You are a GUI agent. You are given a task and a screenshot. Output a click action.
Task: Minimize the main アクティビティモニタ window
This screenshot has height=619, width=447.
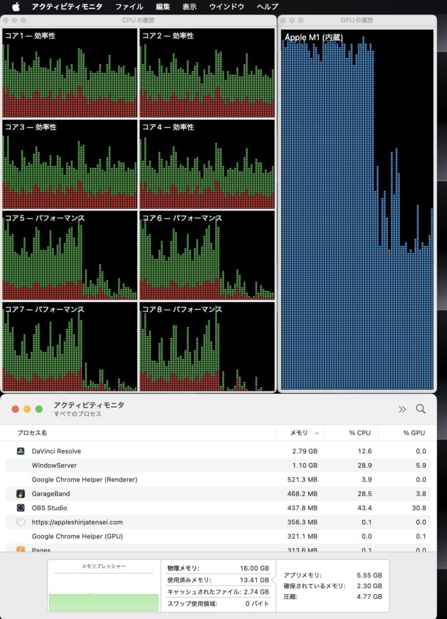coord(27,409)
